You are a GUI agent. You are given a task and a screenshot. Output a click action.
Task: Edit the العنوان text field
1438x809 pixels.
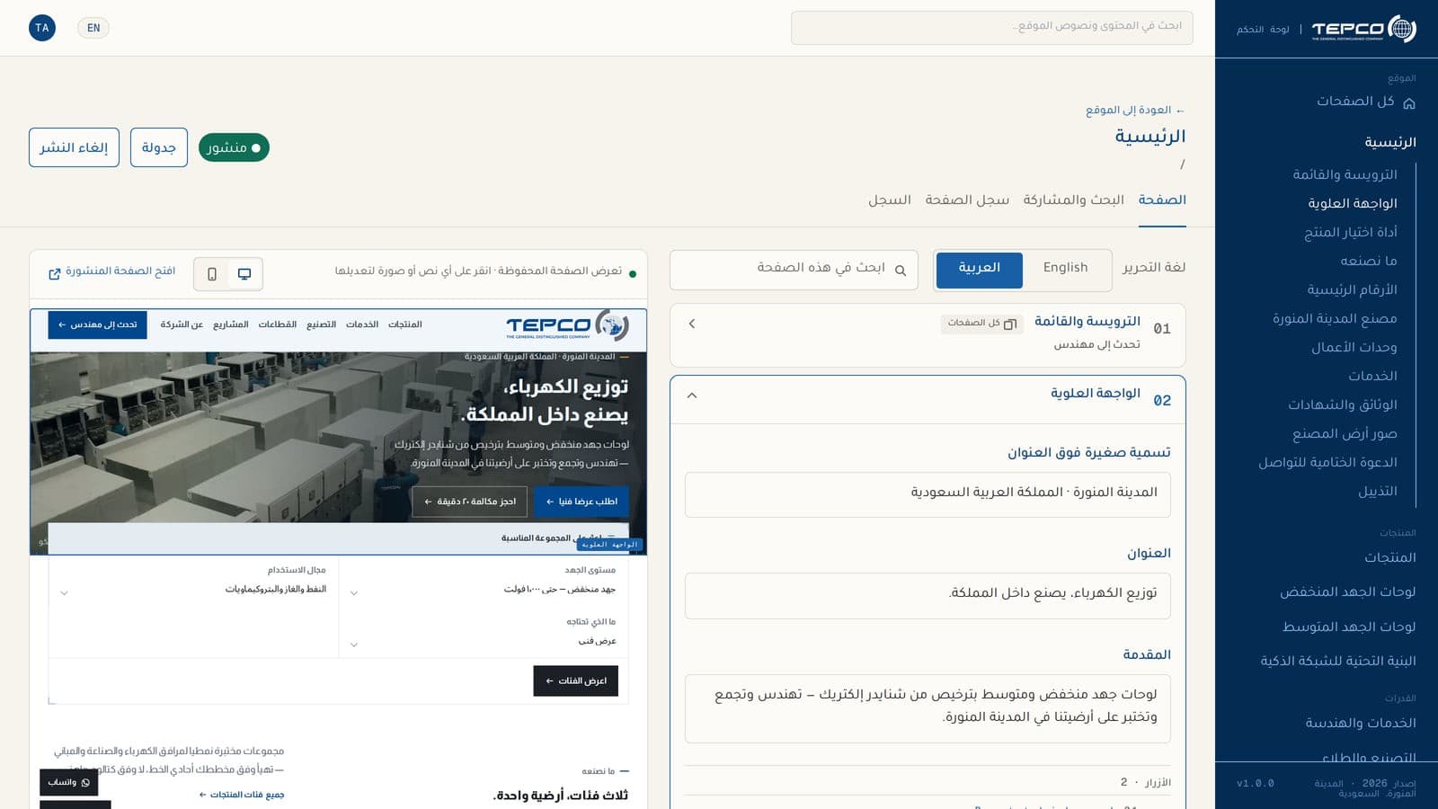click(928, 595)
